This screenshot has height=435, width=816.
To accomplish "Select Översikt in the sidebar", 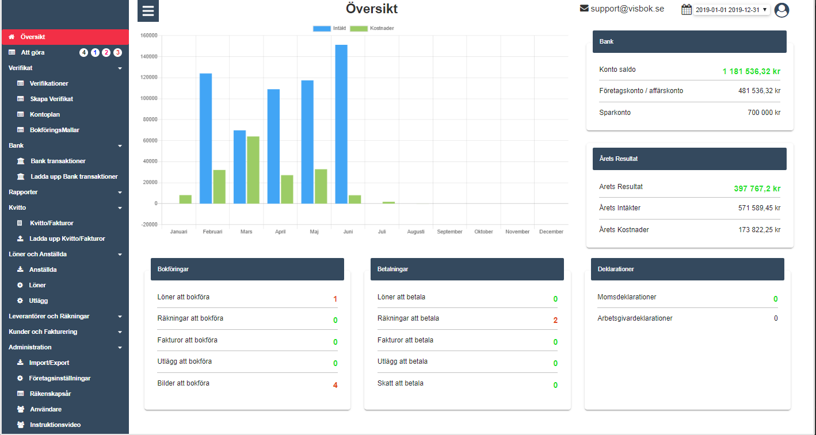I will pos(33,37).
